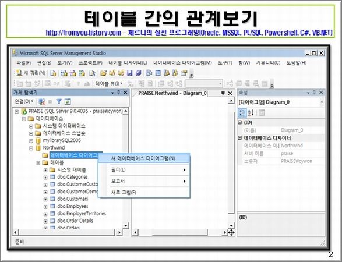Click the Save floppy disk icon
342x262 pixels.
coord(130,73)
